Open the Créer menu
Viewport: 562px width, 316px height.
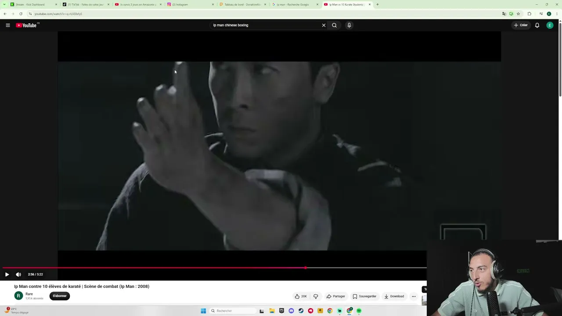point(521,25)
